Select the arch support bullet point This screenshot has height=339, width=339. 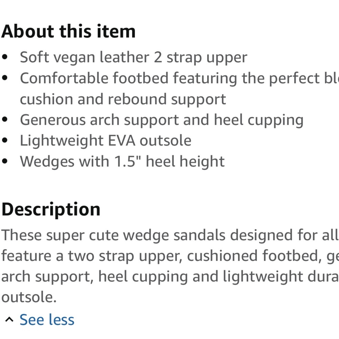pyautogui.click(x=161, y=119)
